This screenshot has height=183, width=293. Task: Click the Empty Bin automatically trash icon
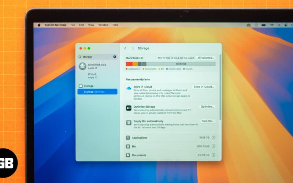point(129,123)
